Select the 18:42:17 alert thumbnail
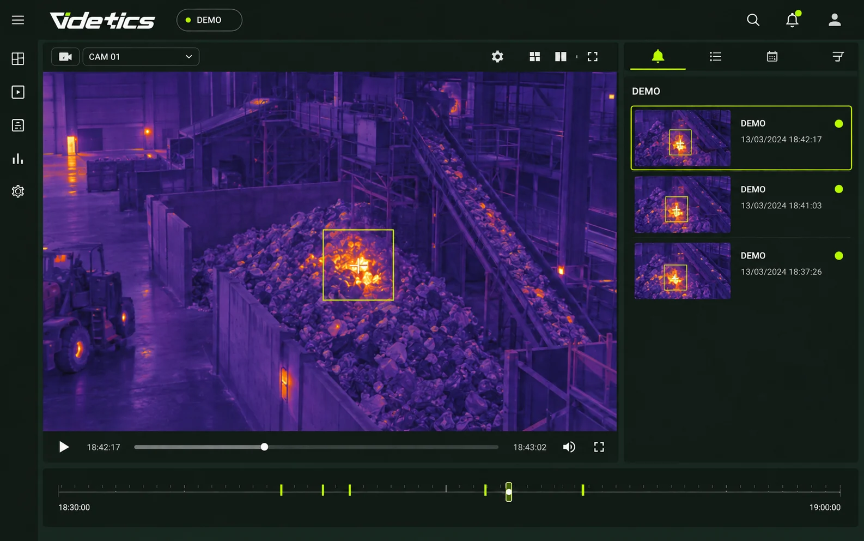 683,138
